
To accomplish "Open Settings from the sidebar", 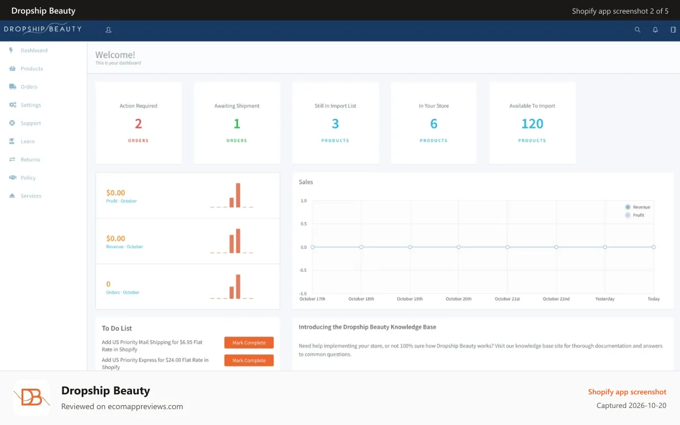I will click(31, 105).
